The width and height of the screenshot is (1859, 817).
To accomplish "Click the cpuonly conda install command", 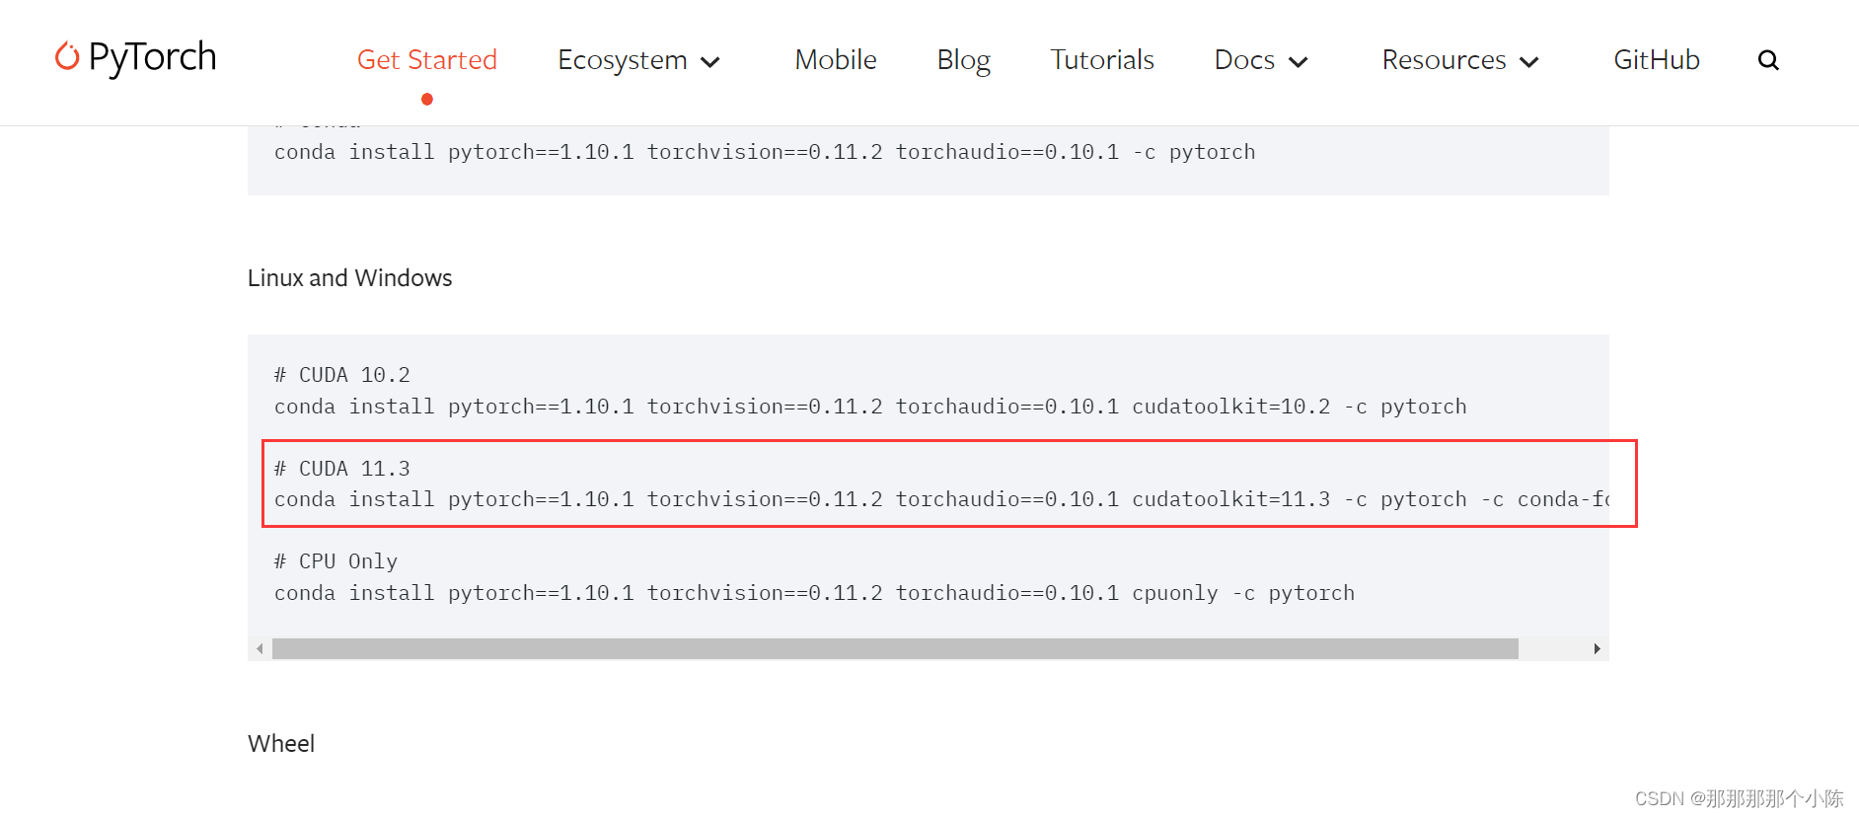I will pos(814,593).
